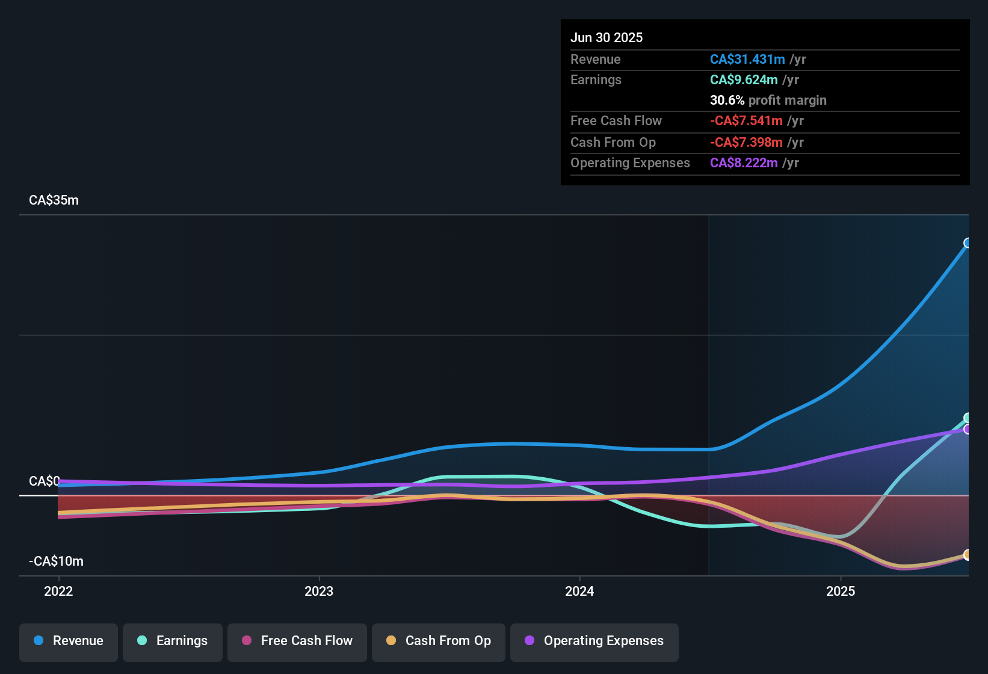The image size is (988, 674).
Task: Toggle the Earnings series visibility
Action: [173, 641]
